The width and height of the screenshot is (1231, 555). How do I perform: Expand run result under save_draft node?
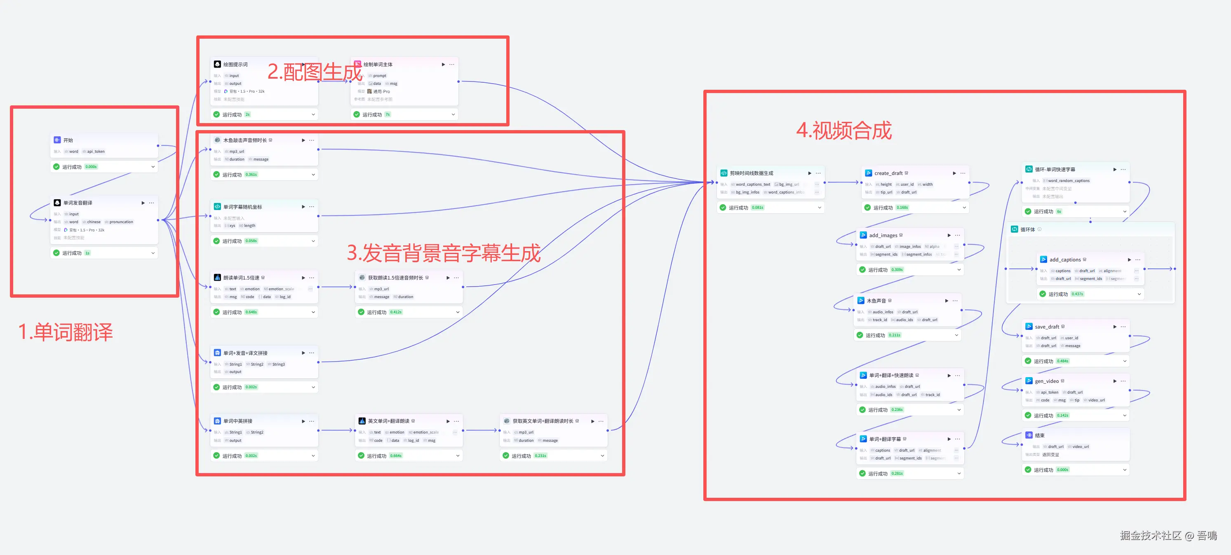tap(1125, 361)
